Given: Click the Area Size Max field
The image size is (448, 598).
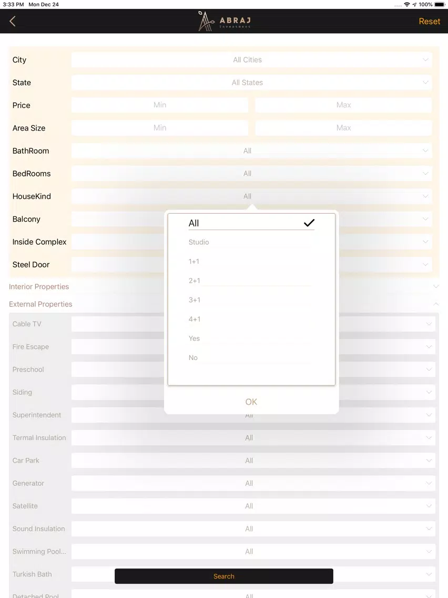Looking at the screenshot, I should (x=343, y=128).
